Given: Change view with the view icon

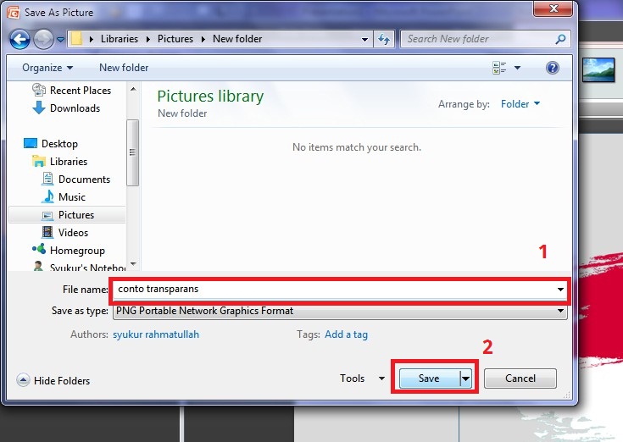Looking at the screenshot, I should 499,68.
